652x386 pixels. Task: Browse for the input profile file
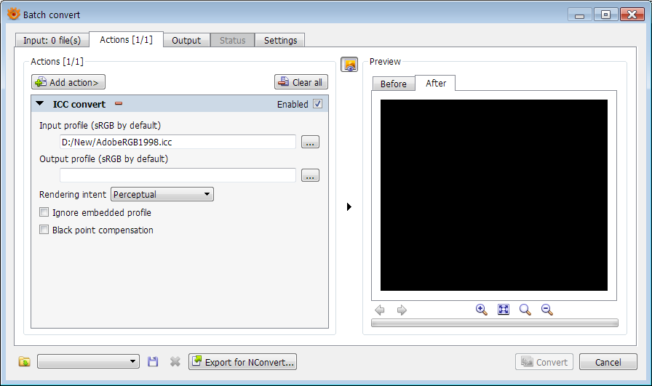310,142
